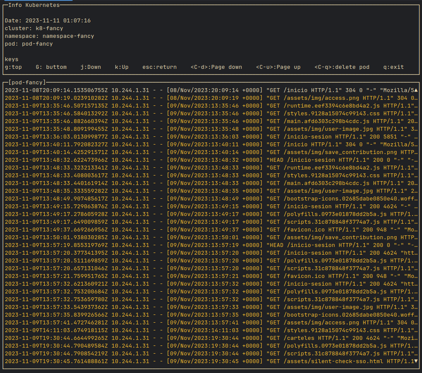The width and height of the screenshot is (422, 373).
Task: Select log line GET /inicio-sesion 200 5851
Action: 211,137
